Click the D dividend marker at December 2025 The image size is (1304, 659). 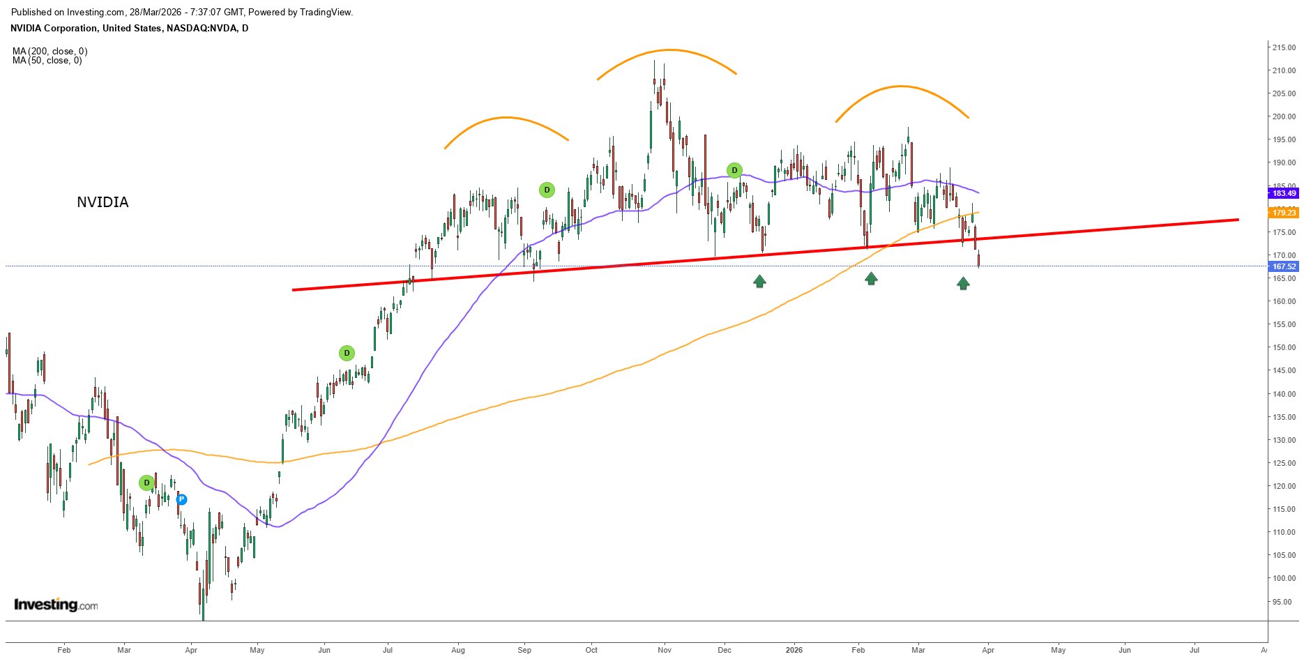[734, 170]
